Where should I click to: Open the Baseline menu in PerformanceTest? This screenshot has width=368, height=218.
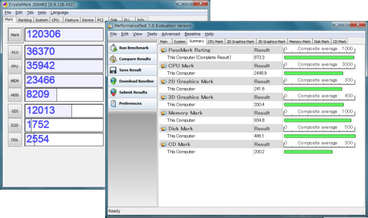[x=192, y=34]
